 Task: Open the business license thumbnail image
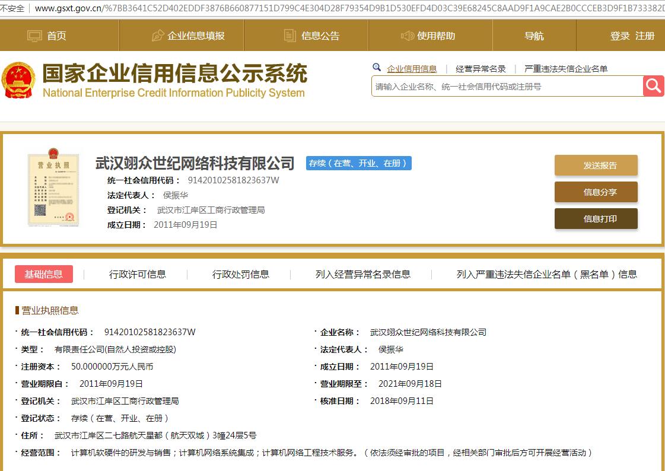pyautogui.click(x=53, y=189)
